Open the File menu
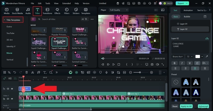Viewport: 213px width, 111px height. point(32,3)
